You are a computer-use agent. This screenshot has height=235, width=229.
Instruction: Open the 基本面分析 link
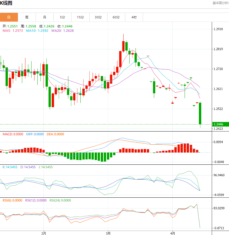click(220, 3)
